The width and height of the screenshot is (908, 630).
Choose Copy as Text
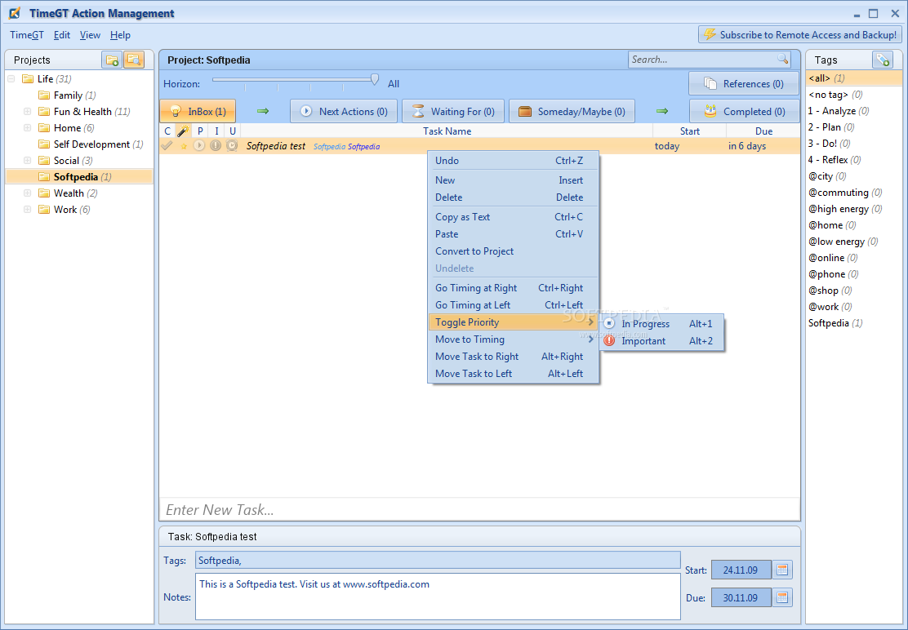(513, 217)
